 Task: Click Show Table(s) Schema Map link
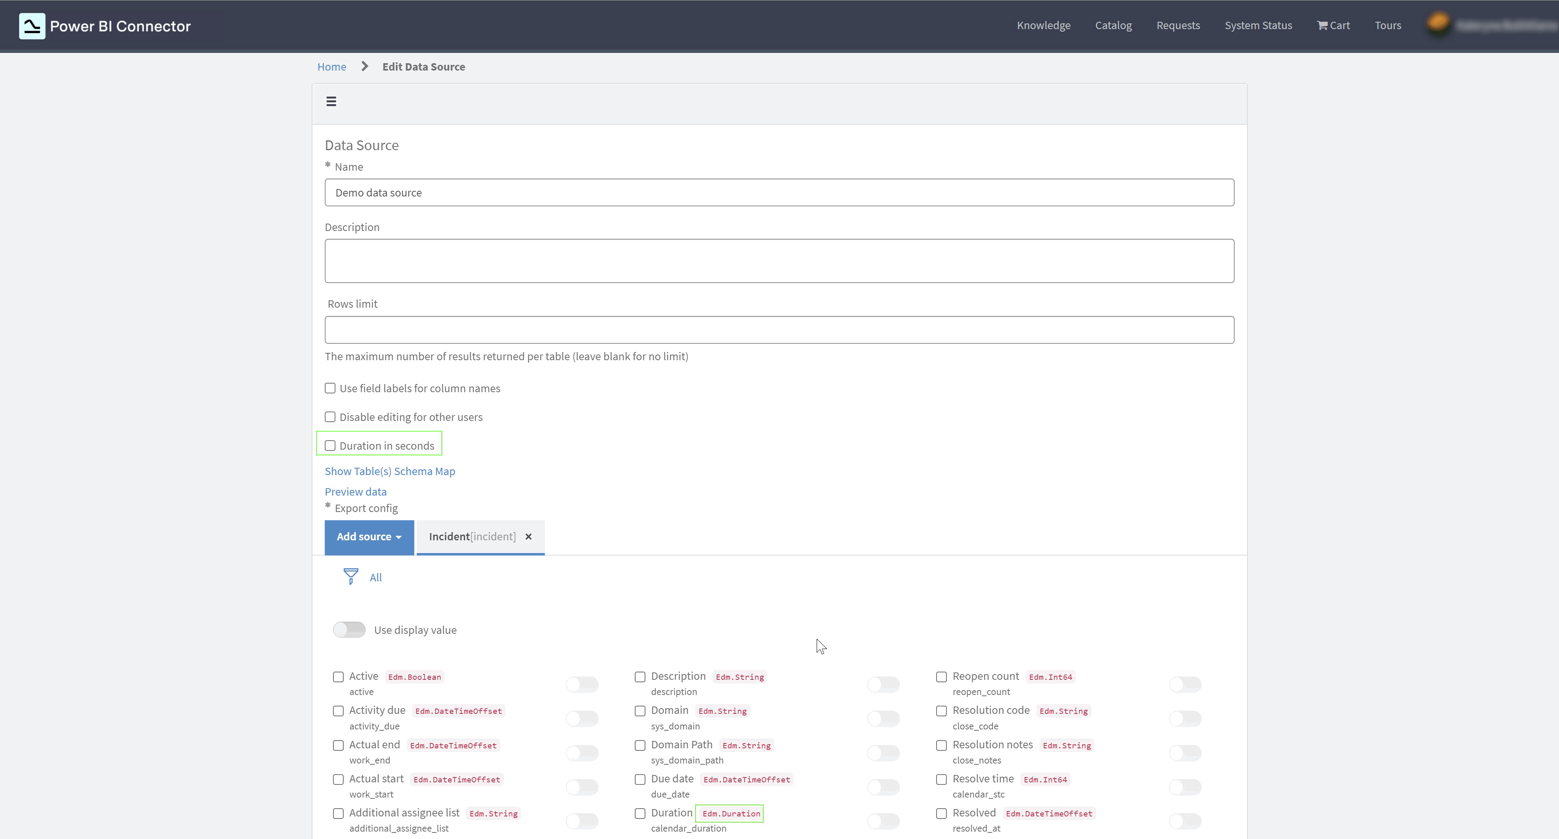pyautogui.click(x=390, y=471)
